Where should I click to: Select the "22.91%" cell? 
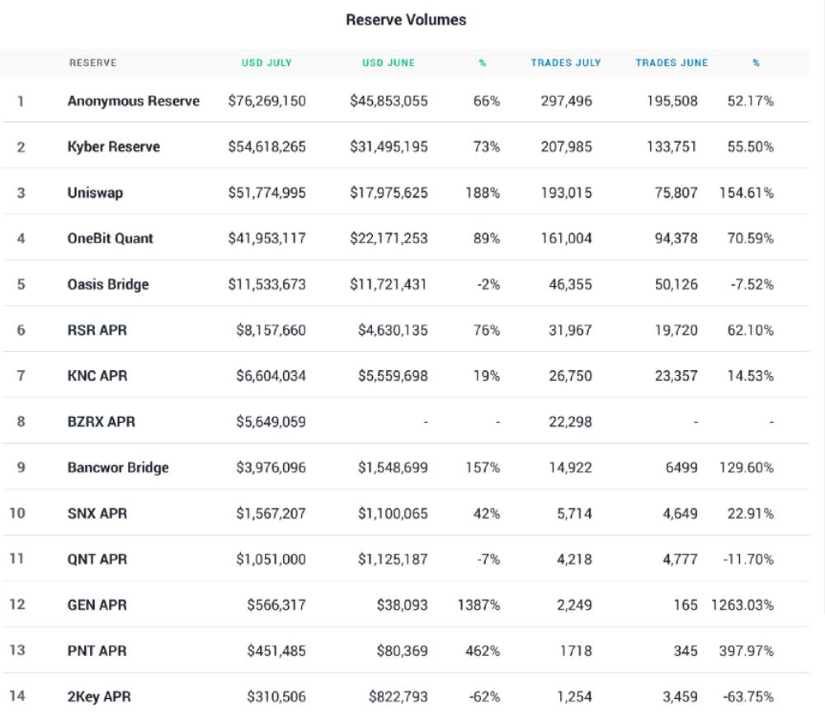[750, 514]
